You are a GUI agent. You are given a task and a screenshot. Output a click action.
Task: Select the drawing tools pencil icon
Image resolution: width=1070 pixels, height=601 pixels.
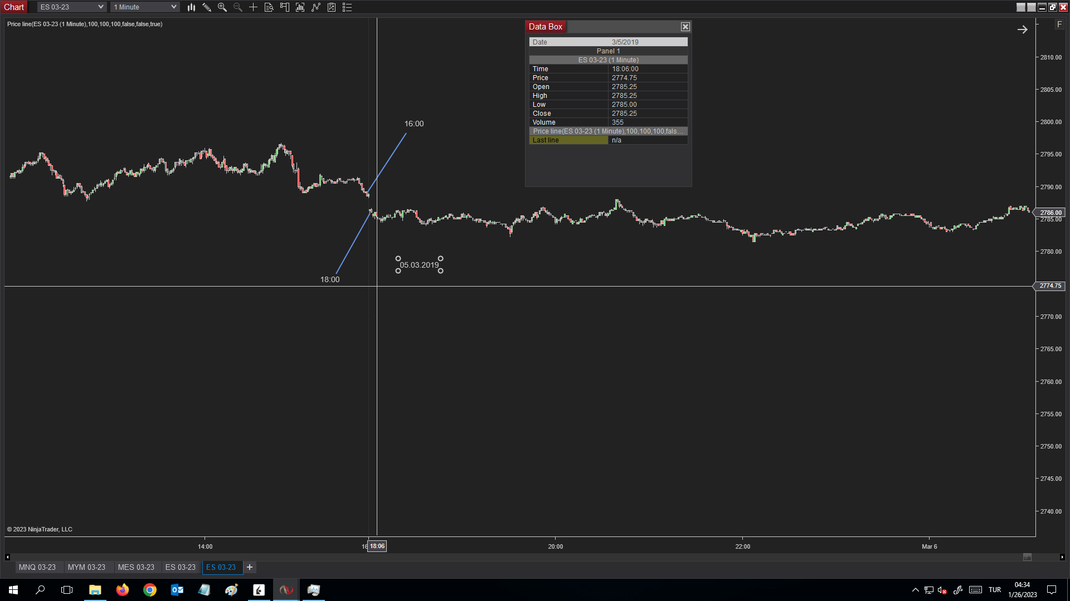(207, 7)
